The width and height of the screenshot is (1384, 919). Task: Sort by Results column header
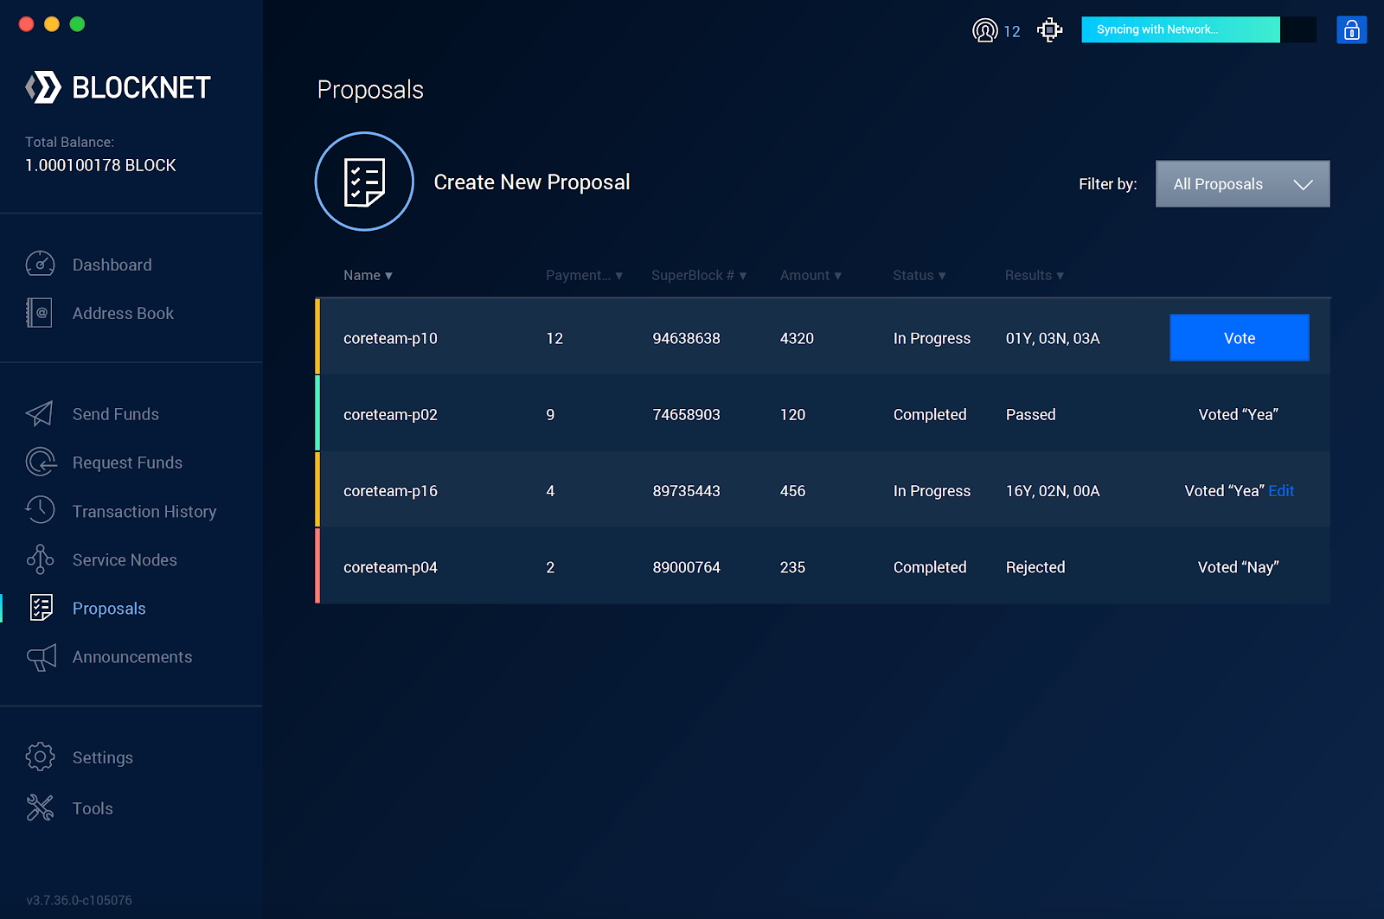1035,275
